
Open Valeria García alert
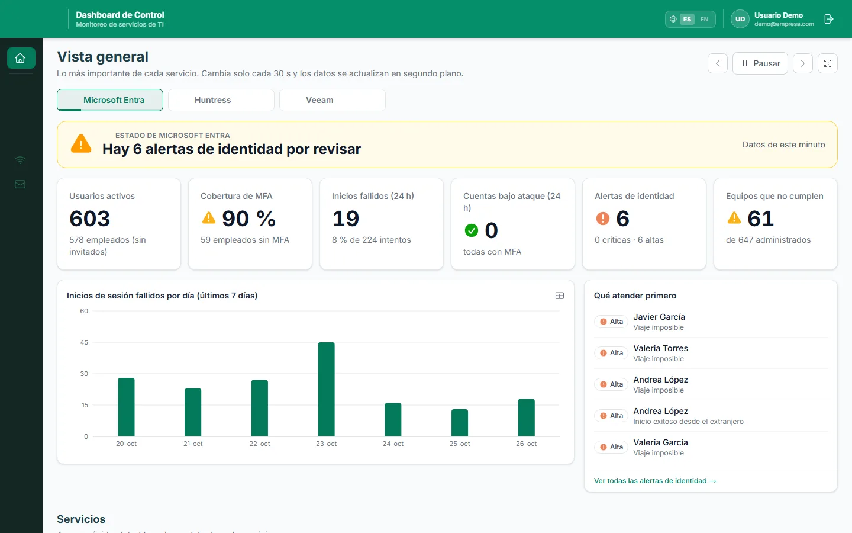click(711, 447)
